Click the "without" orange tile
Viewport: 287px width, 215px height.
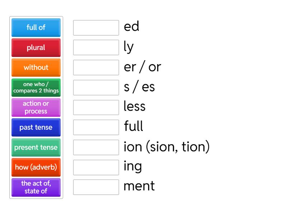36,67
